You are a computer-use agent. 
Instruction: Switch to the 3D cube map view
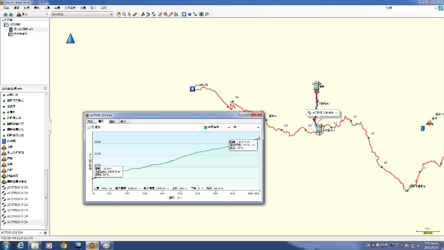(x=189, y=14)
